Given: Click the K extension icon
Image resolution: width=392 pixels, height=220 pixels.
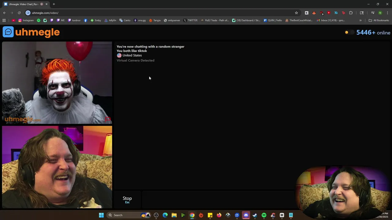Looking at the screenshot, I should click(x=307, y=13).
